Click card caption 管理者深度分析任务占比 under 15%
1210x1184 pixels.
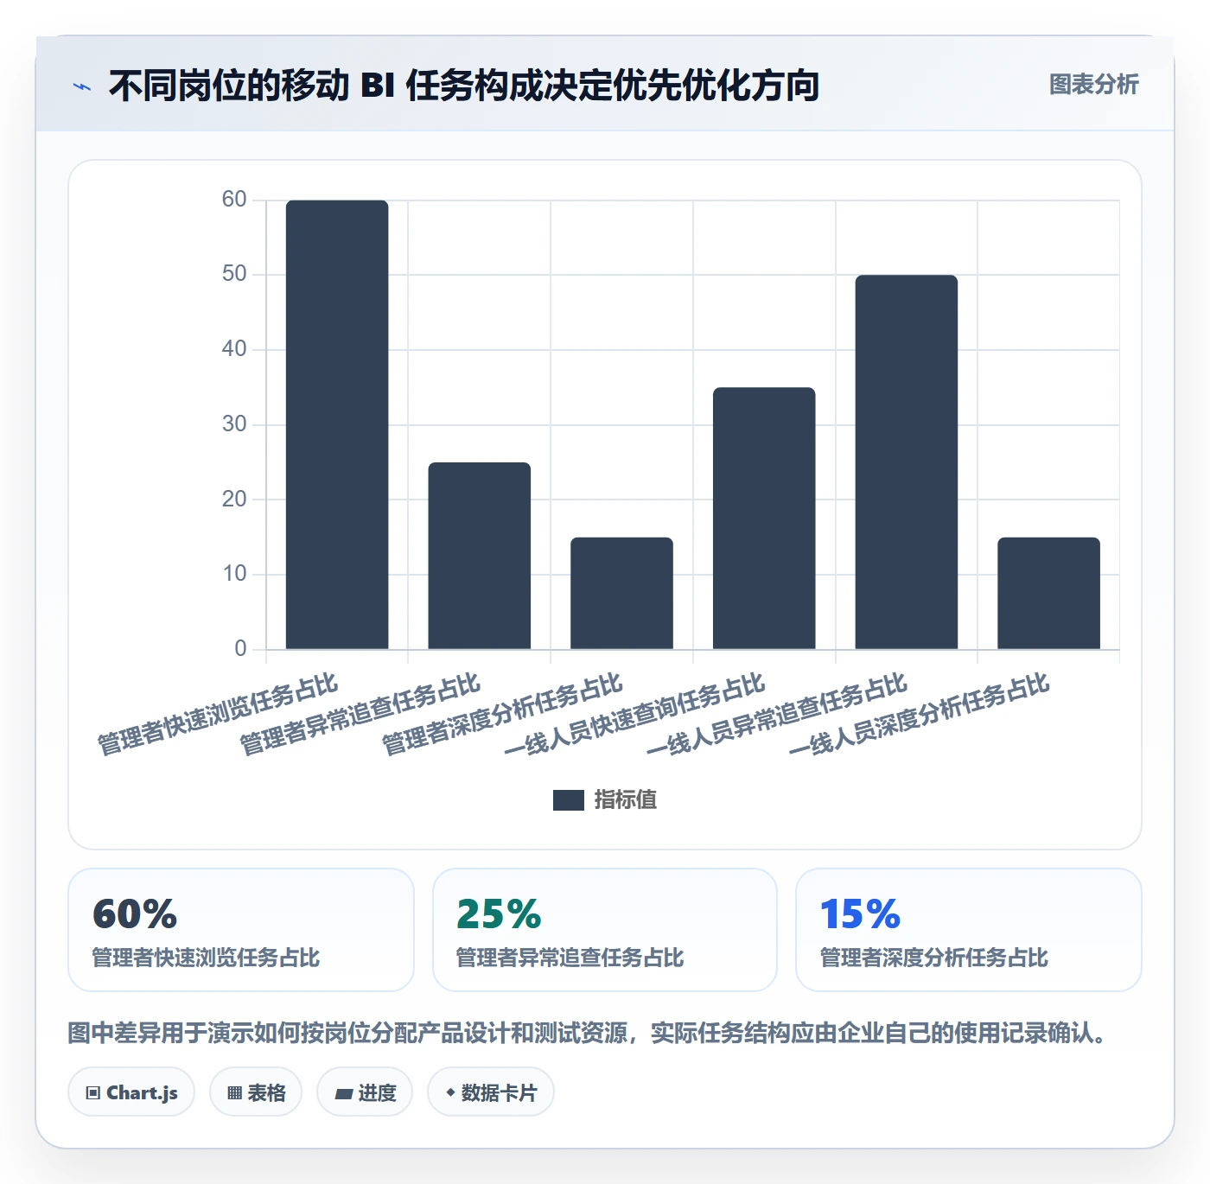click(x=933, y=958)
